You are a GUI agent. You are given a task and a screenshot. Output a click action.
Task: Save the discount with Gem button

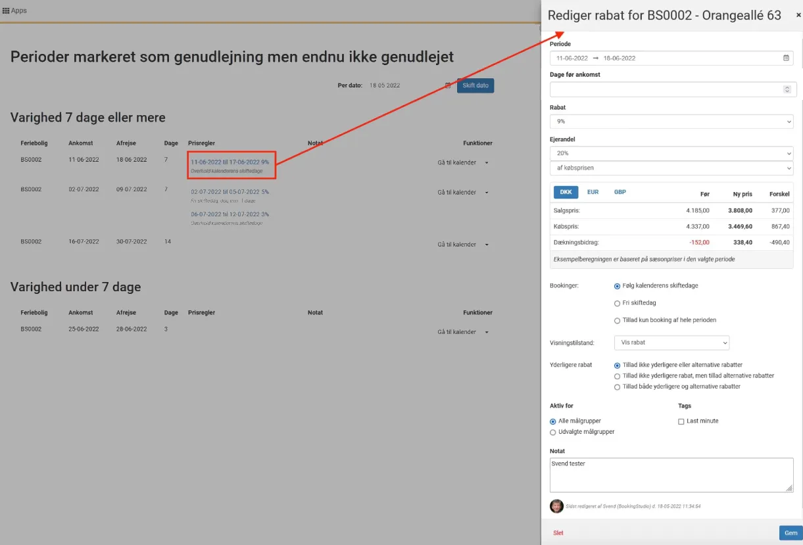click(791, 533)
